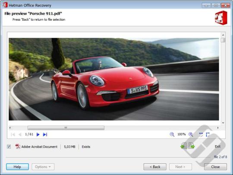Open the Options dropdown
Image resolution: width=233 pixels, height=175 pixels.
point(43,167)
